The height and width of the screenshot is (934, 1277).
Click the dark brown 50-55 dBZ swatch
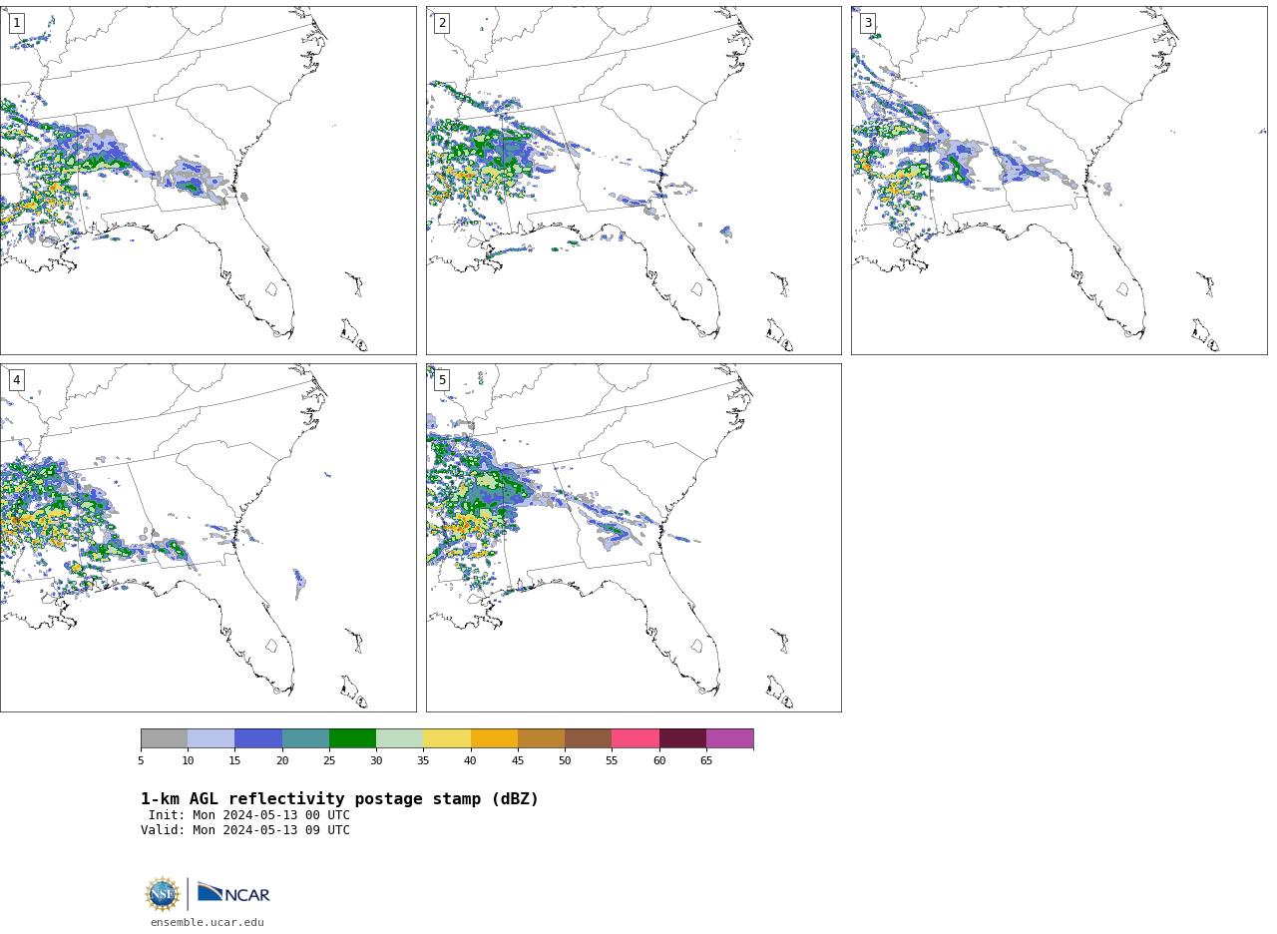click(x=588, y=738)
